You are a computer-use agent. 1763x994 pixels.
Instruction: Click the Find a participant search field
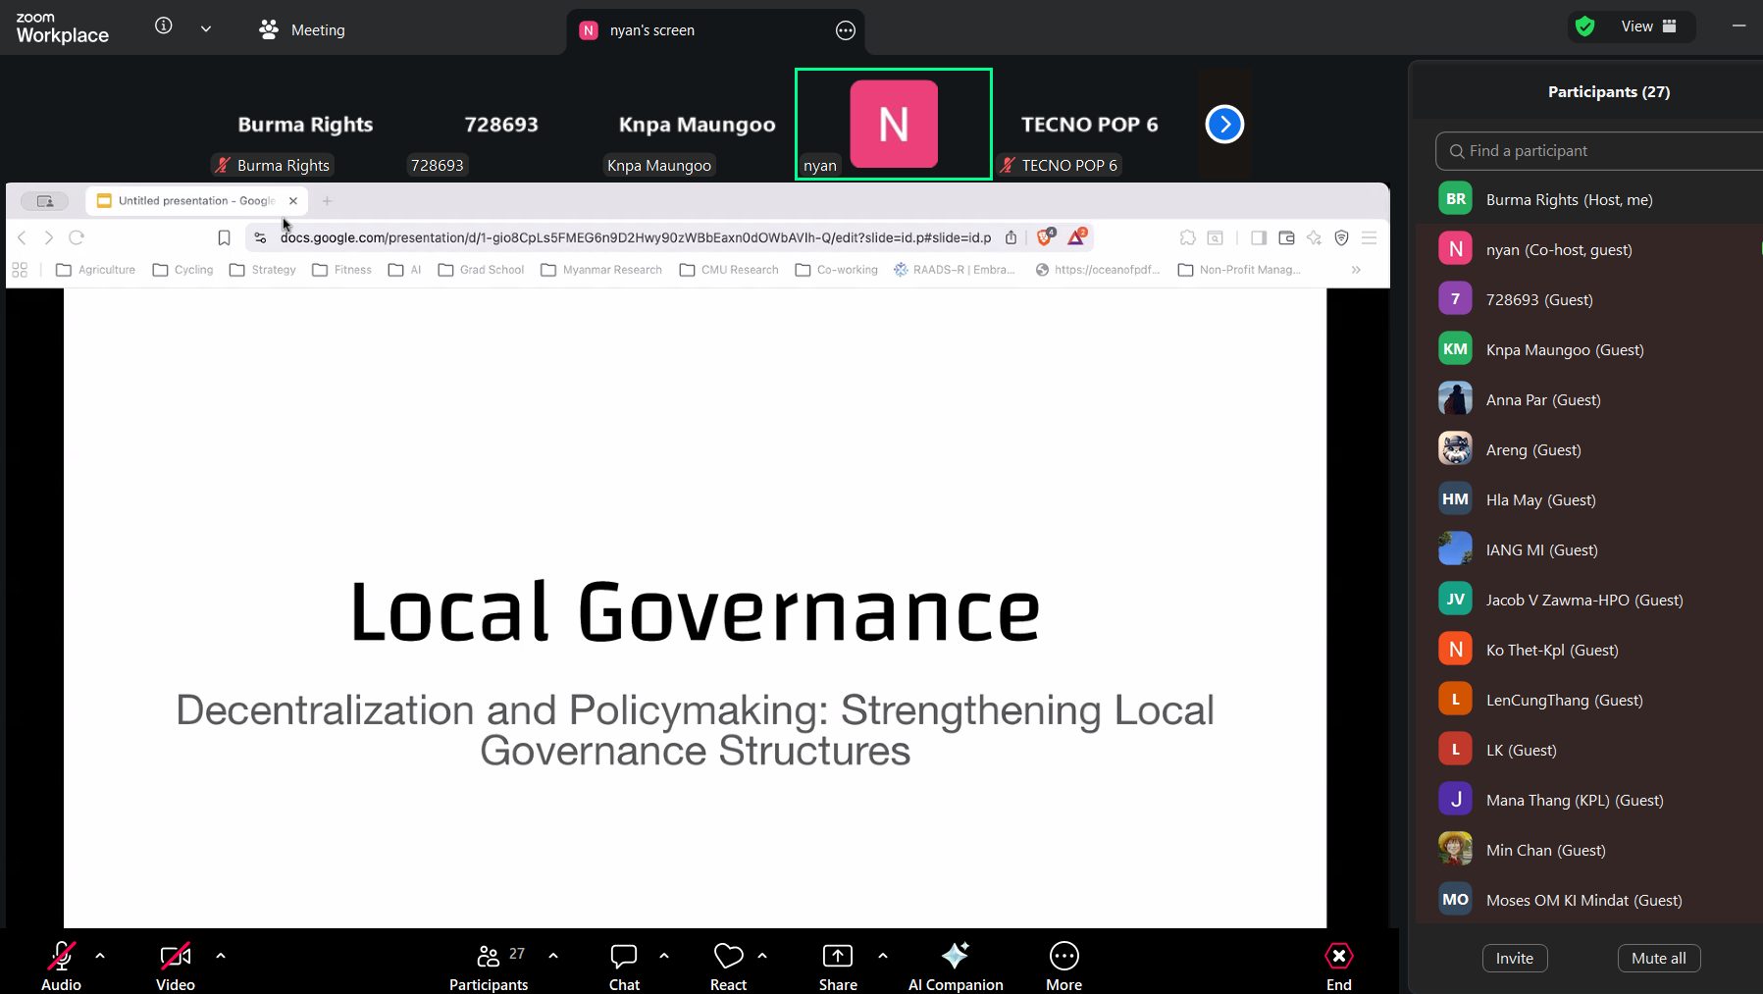[1599, 151]
